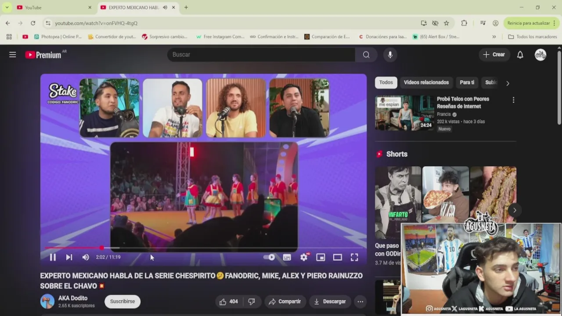Switch to the YouTube browser tab
Image resolution: width=562 pixels, height=316 pixels.
[54, 7]
